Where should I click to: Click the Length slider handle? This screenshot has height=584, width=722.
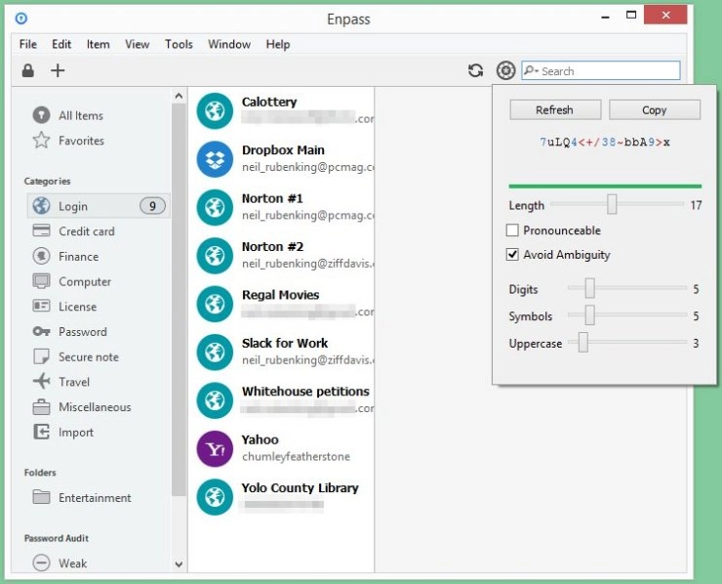click(612, 204)
